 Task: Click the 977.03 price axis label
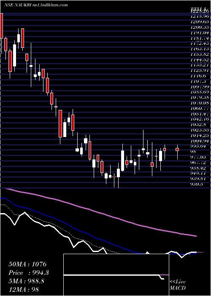coord(198,157)
